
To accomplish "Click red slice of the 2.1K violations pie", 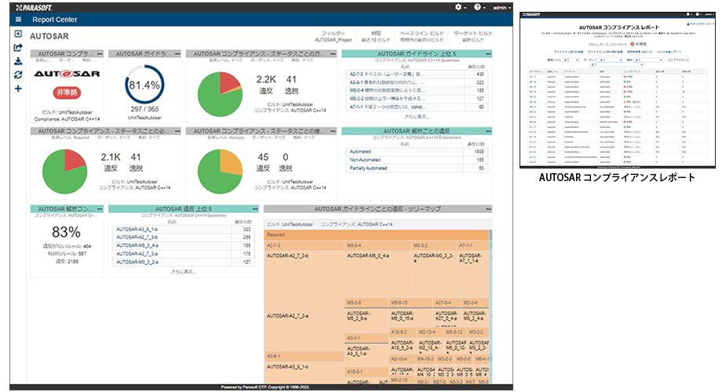I will coord(74,160).
